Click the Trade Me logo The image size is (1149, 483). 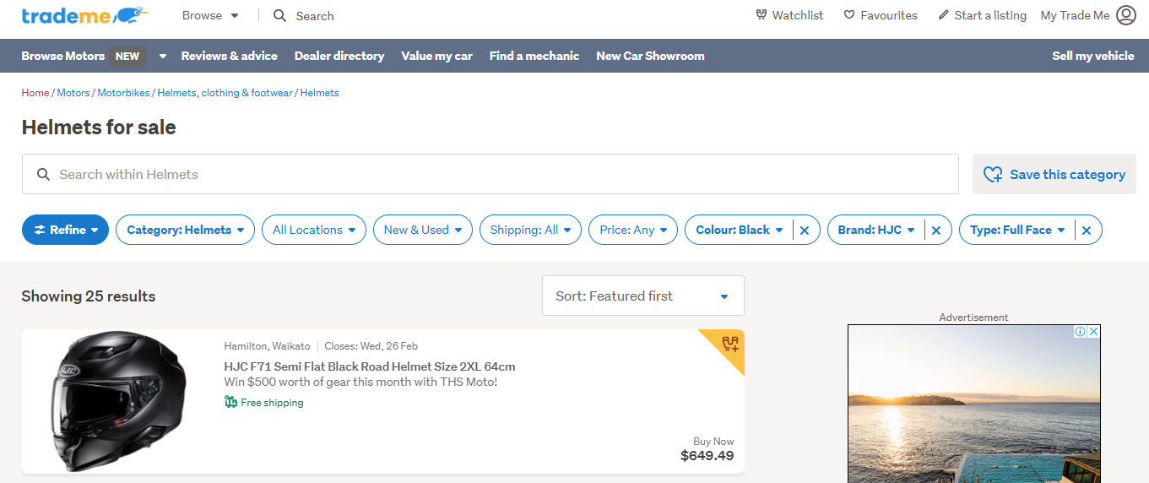coord(84,15)
